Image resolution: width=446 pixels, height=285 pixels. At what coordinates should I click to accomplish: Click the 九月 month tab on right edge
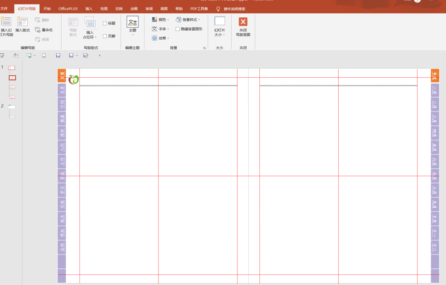435,204
